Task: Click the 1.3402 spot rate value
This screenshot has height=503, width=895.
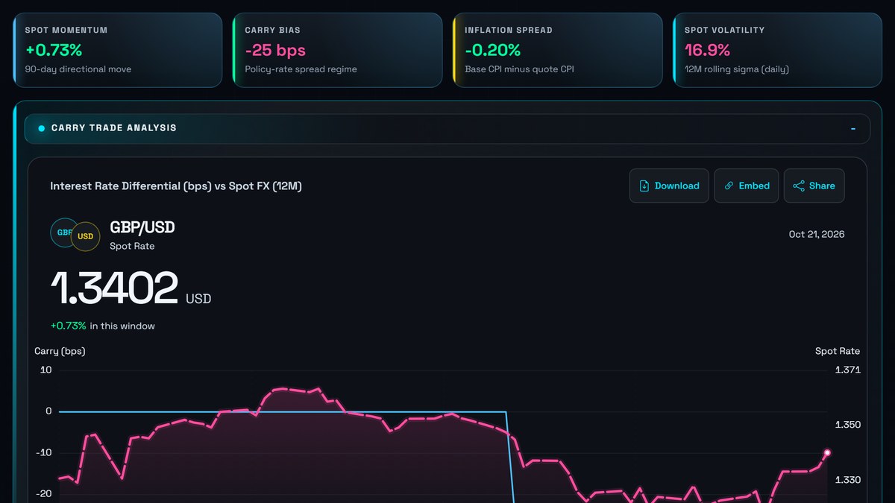Action: click(x=114, y=288)
